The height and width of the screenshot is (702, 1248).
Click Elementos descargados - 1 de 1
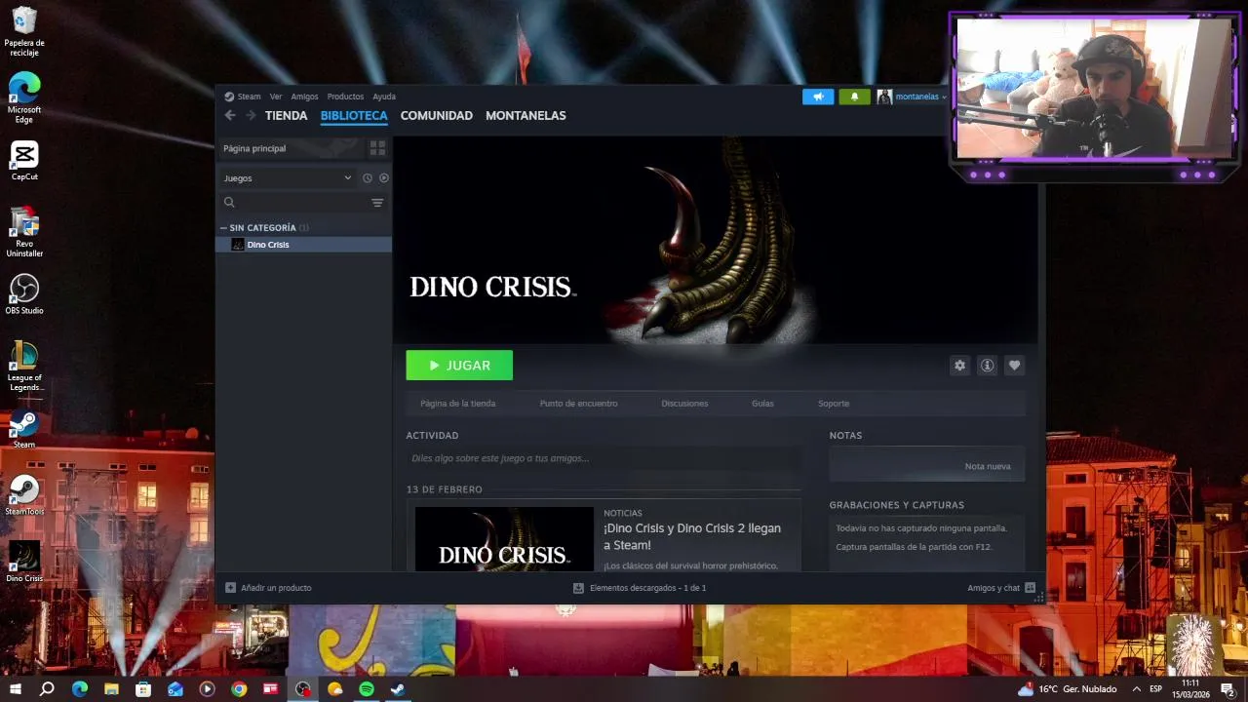[x=647, y=588]
